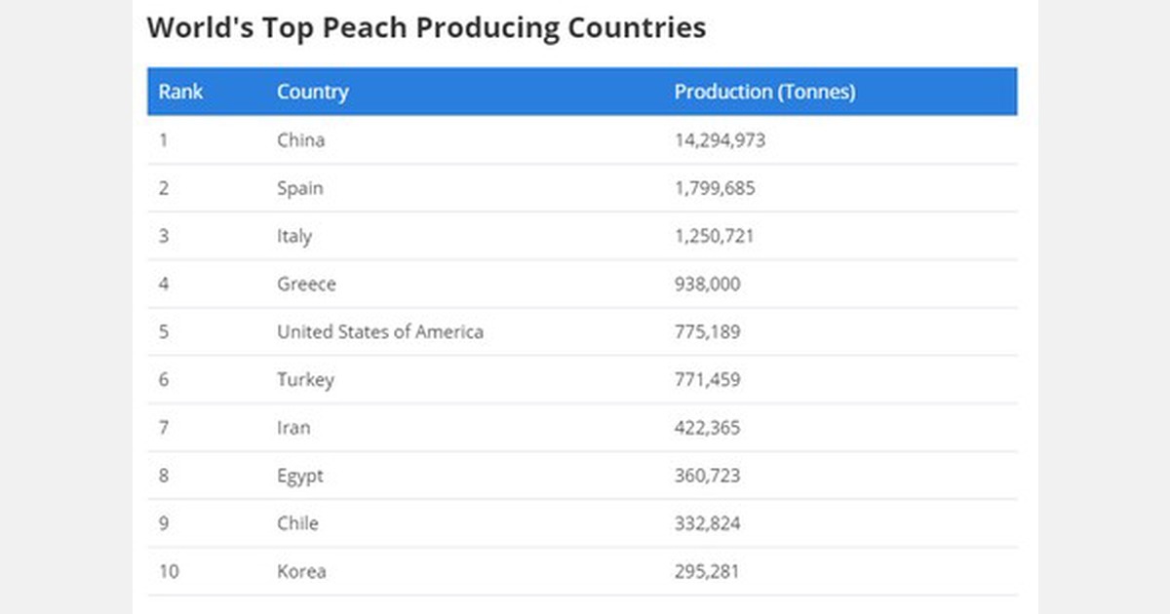The width and height of the screenshot is (1170, 614).
Task: Select Egypt in the country column
Action: pyautogui.click(x=299, y=476)
